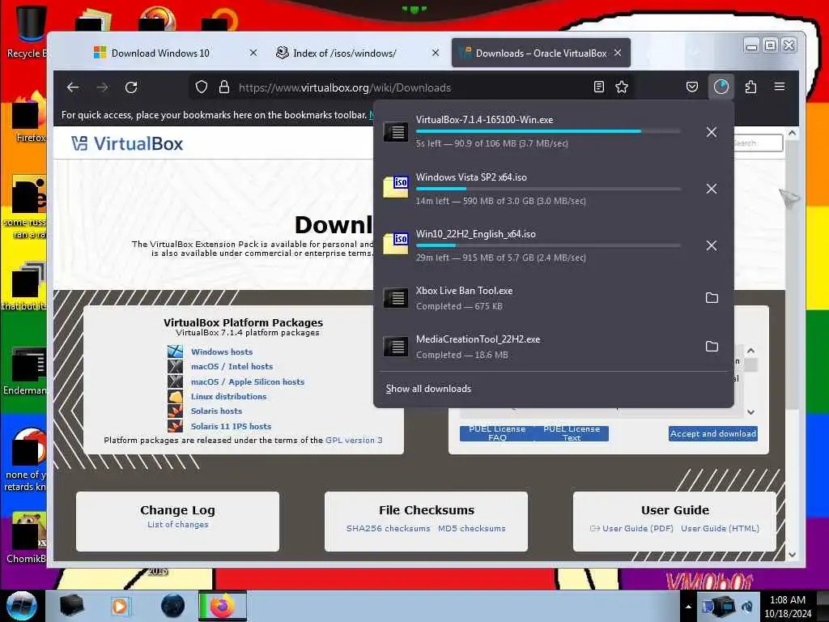The image size is (829, 622).
Task: Click page scrollbar up arrow
Action: click(x=792, y=134)
